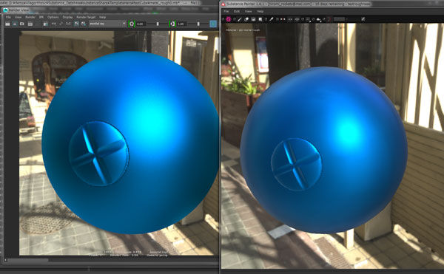Click exposure slider handle in Render View
This screenshot has width=444, height=274.
158,24
